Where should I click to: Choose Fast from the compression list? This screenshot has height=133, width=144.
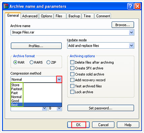point(36,93)
